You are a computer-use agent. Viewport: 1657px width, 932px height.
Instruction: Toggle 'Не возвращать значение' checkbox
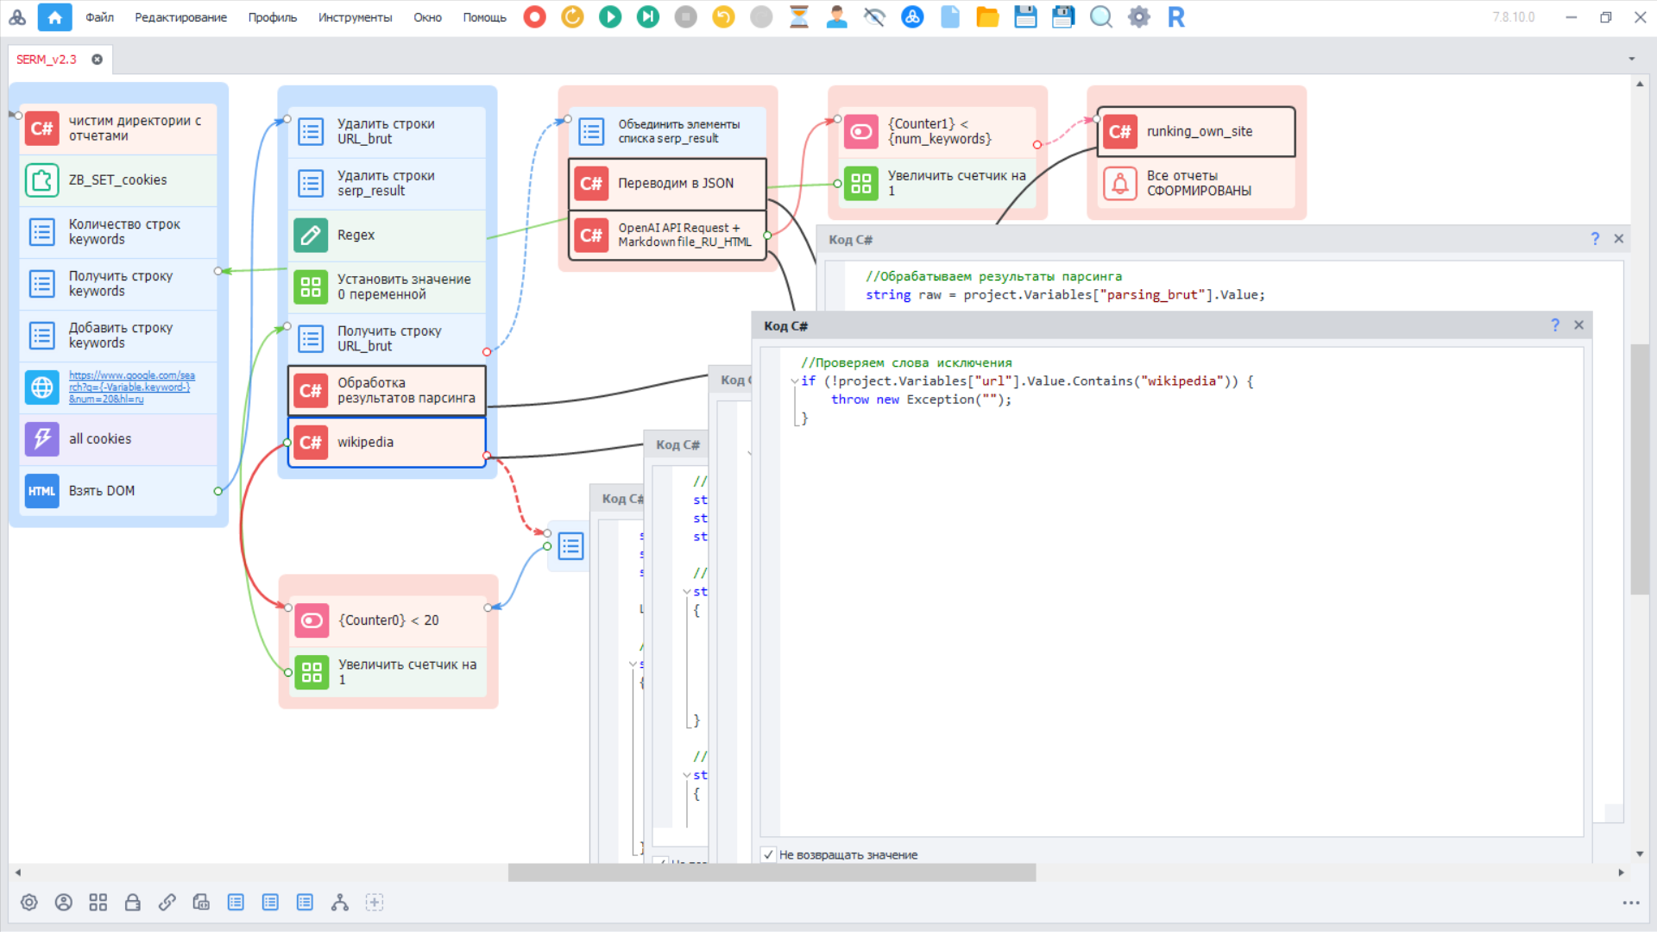point(768,854)
